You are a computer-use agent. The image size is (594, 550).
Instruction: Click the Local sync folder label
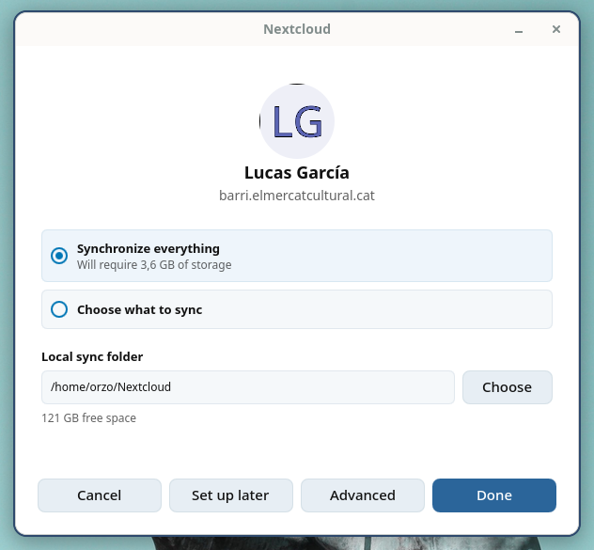pos(92,356)
